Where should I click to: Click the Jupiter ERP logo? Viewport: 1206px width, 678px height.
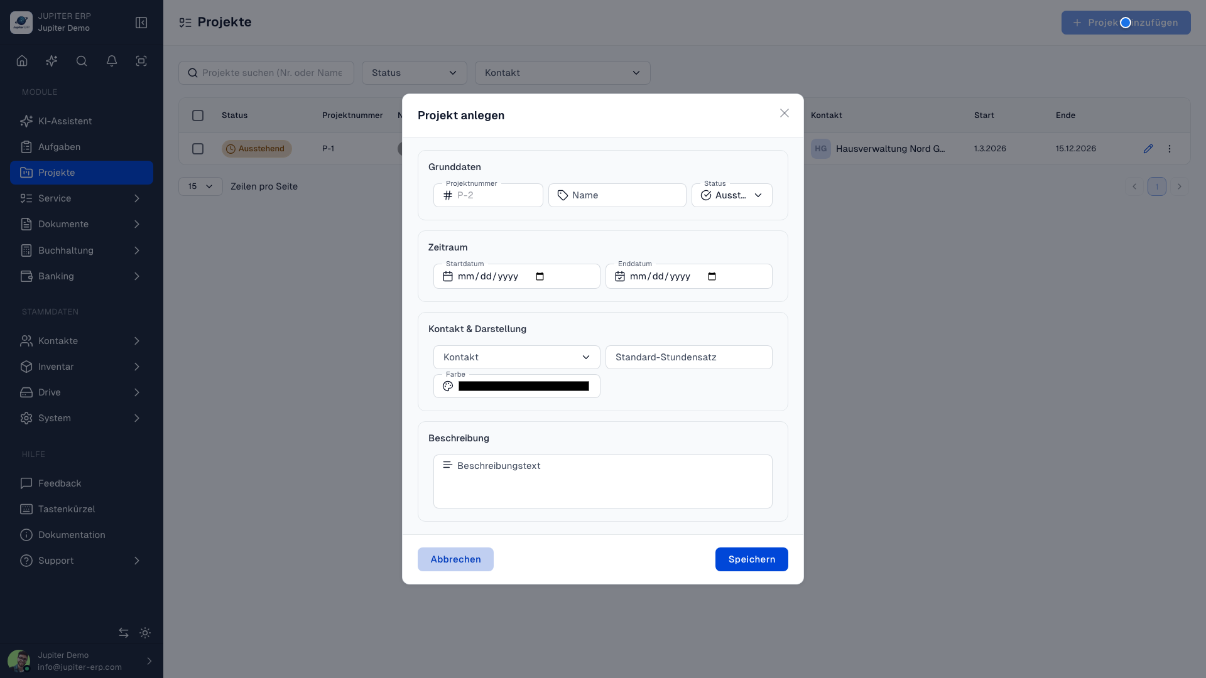click(x=21, y=23)
